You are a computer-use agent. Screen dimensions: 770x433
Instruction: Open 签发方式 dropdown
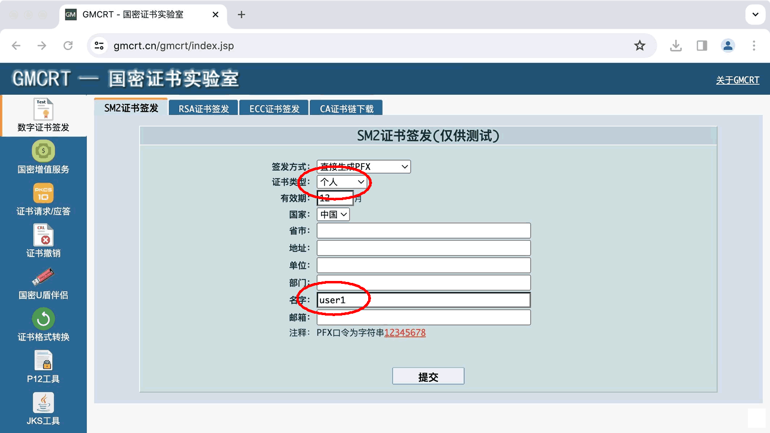tap(363, 166)
